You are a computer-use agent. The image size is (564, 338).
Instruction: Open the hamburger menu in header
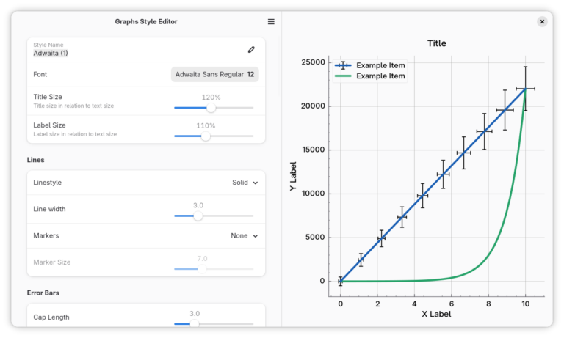(271, 22)
